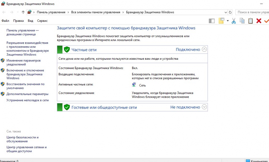Screen dimensions: 269x162
Task: Open Включение и отключение брандмауэра link
Action: (25, 74)
